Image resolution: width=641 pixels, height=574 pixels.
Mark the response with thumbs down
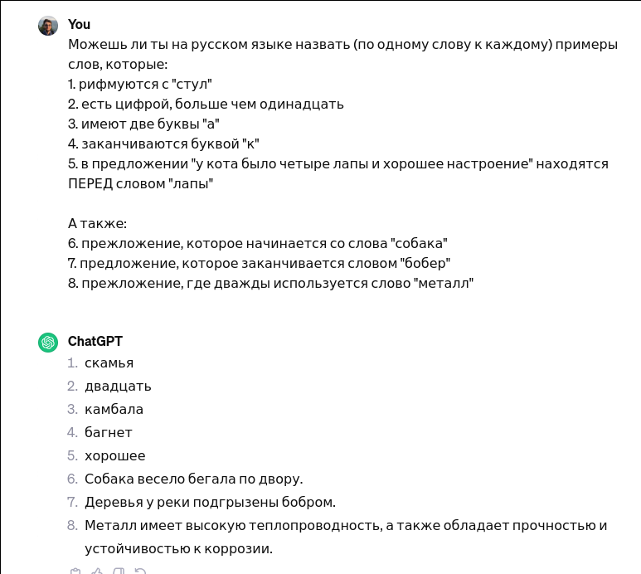(119, 571)
